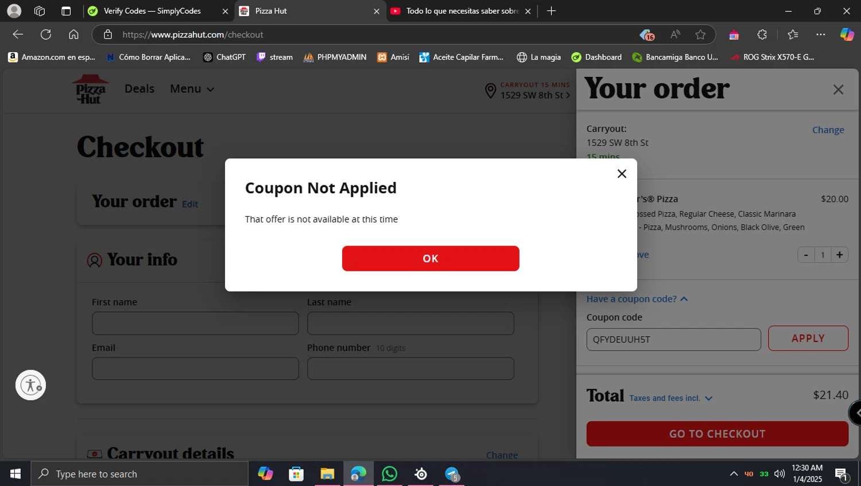Open the tab actions menu icon
Image resolution: width=861 pixels, height=486 pixels.
(66, 11)
